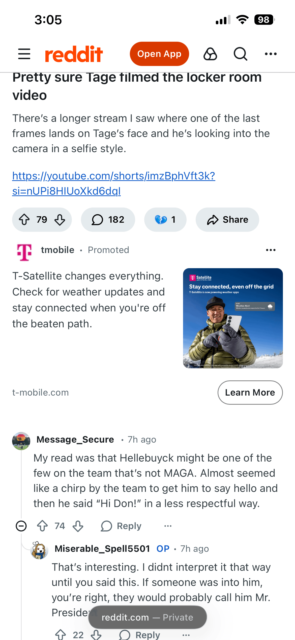Open header overflow options menu
The height and width of the screenshot is (640, 295).
(271, 54)
